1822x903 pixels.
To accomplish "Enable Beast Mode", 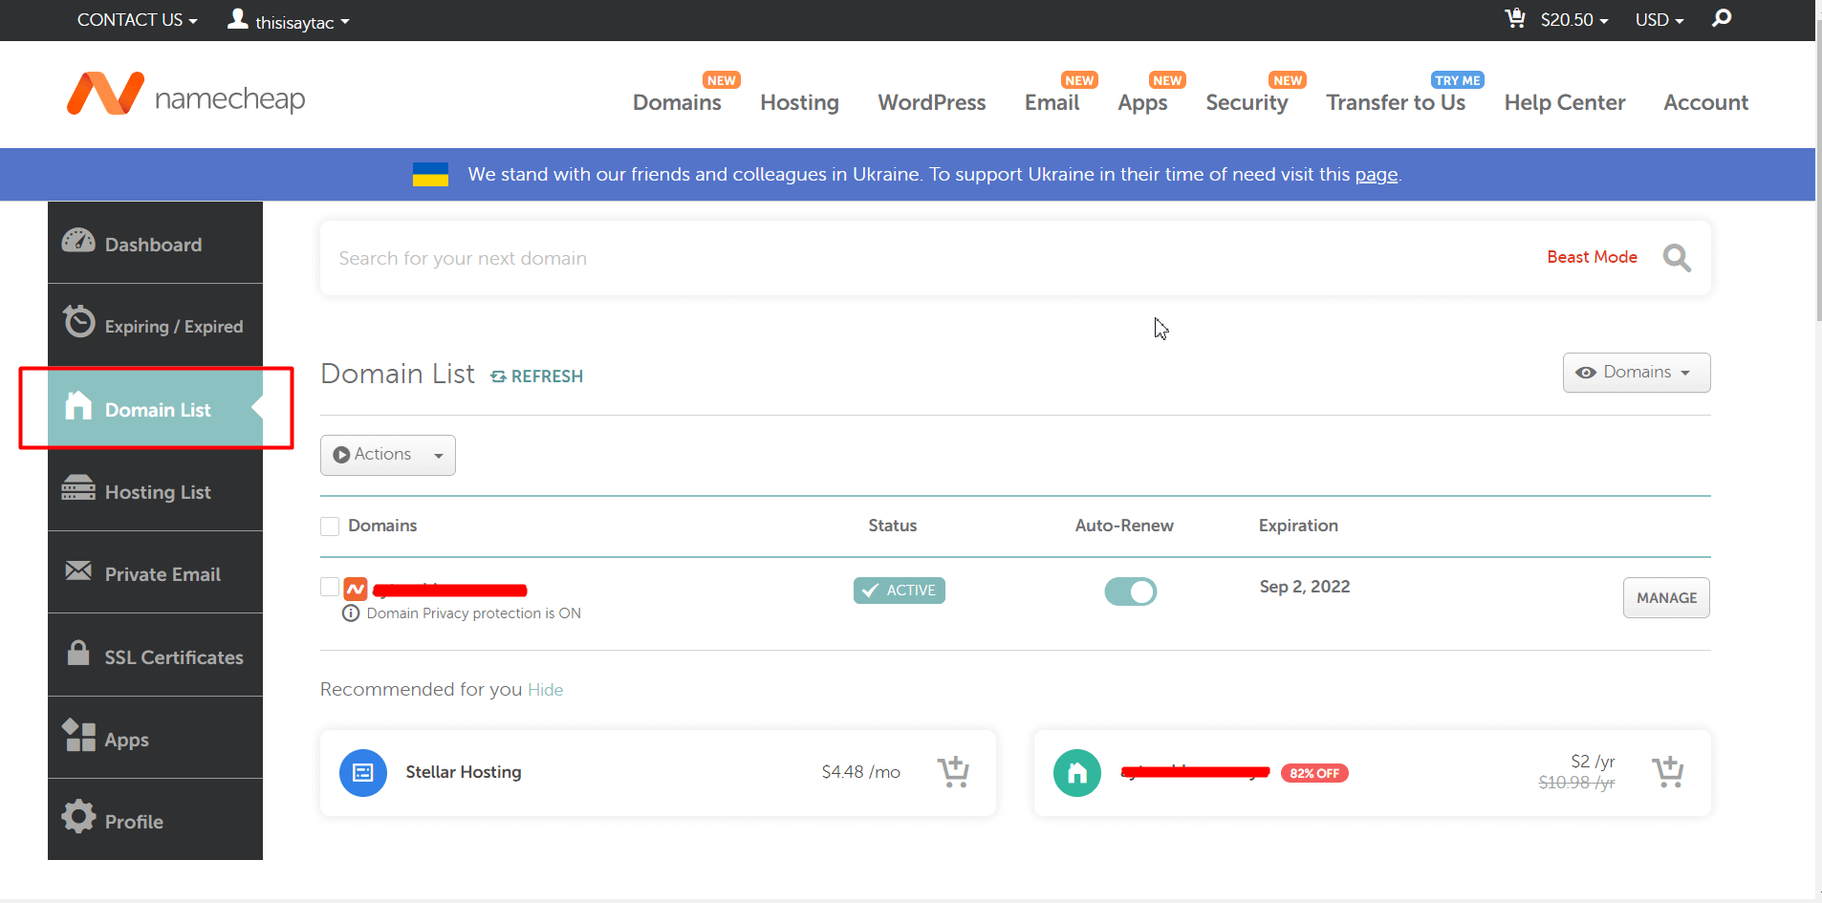I will tap(1592, 257).
